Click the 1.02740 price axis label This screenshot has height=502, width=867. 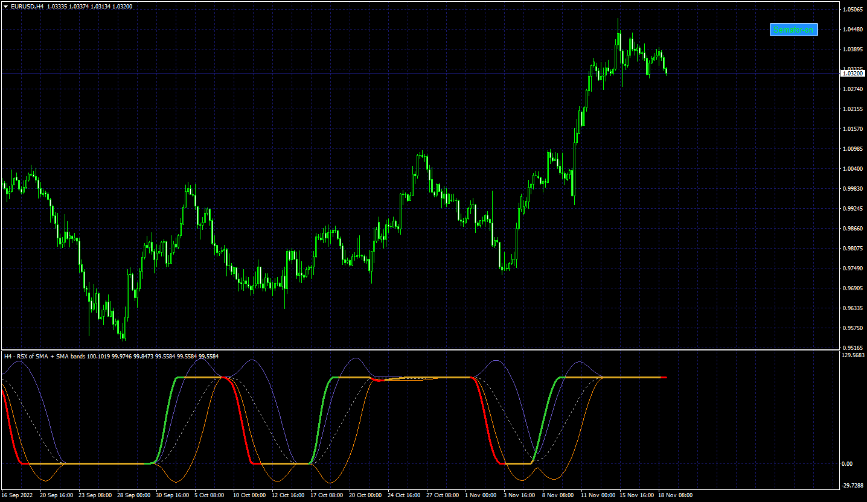[x=853, y=89]
